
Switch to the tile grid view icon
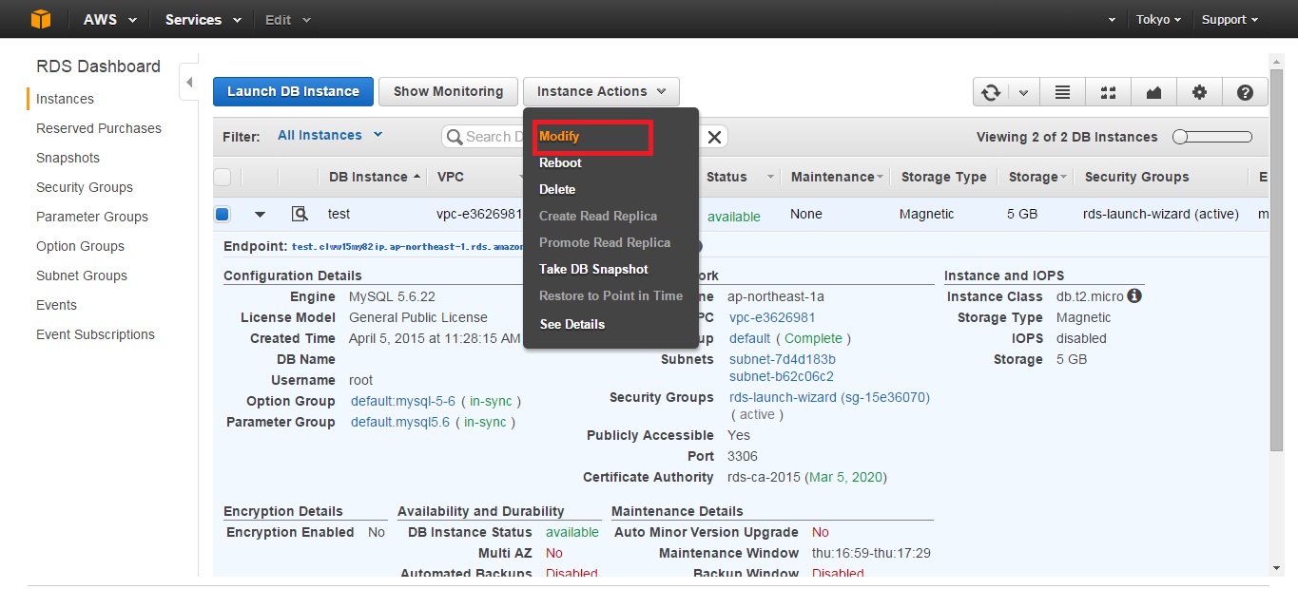pos(1108,92)
